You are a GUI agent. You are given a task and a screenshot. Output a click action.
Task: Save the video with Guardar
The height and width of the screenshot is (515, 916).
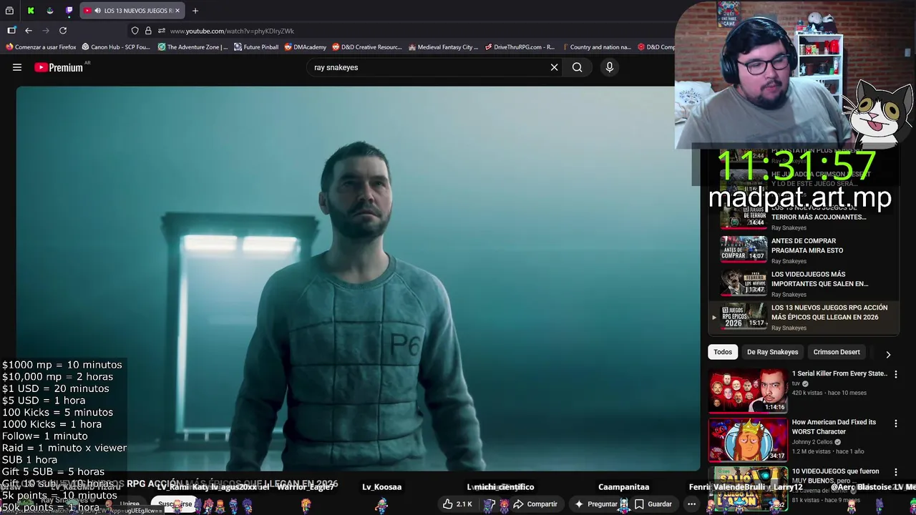pos(653,504)
